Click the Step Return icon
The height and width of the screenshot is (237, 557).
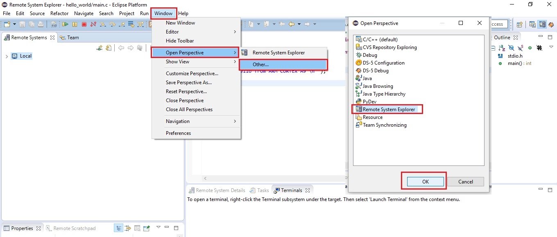(122, 25)
